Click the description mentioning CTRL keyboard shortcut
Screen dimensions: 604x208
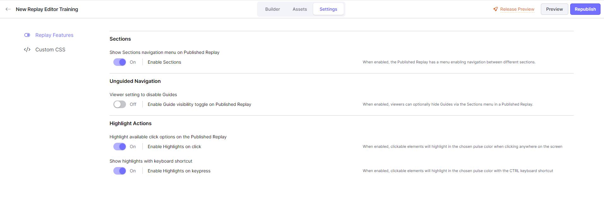point(458,171)
